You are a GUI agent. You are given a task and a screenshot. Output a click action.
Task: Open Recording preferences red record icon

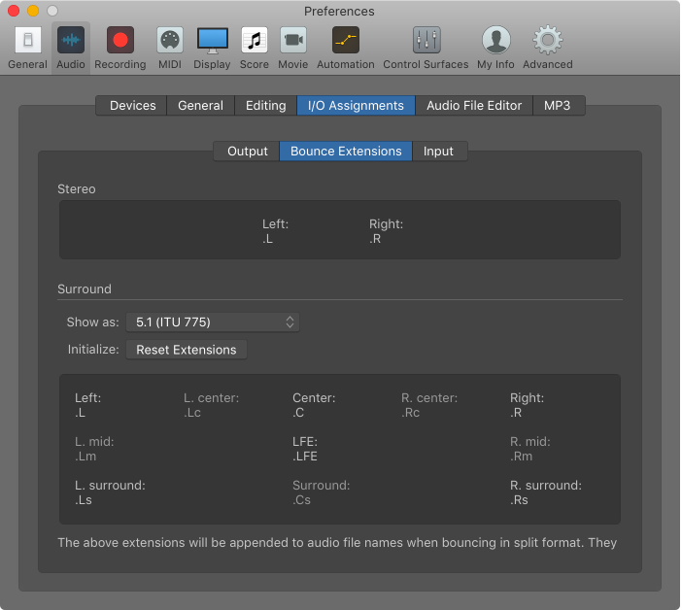coord(120,40)
